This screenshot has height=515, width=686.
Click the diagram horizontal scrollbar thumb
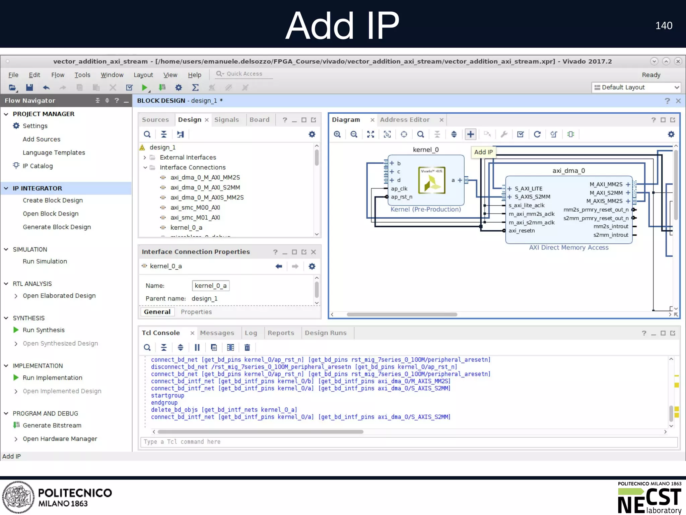coord(402,314)
